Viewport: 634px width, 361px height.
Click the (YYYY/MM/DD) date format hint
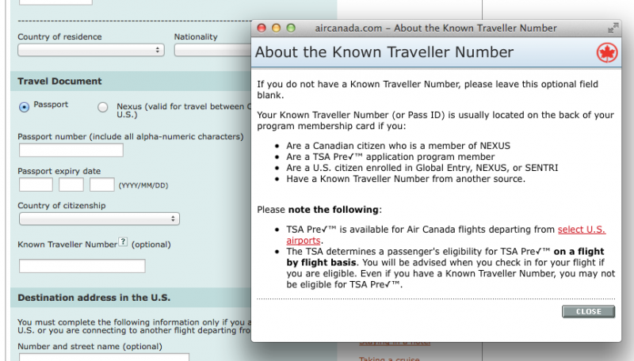coord(143,185)
